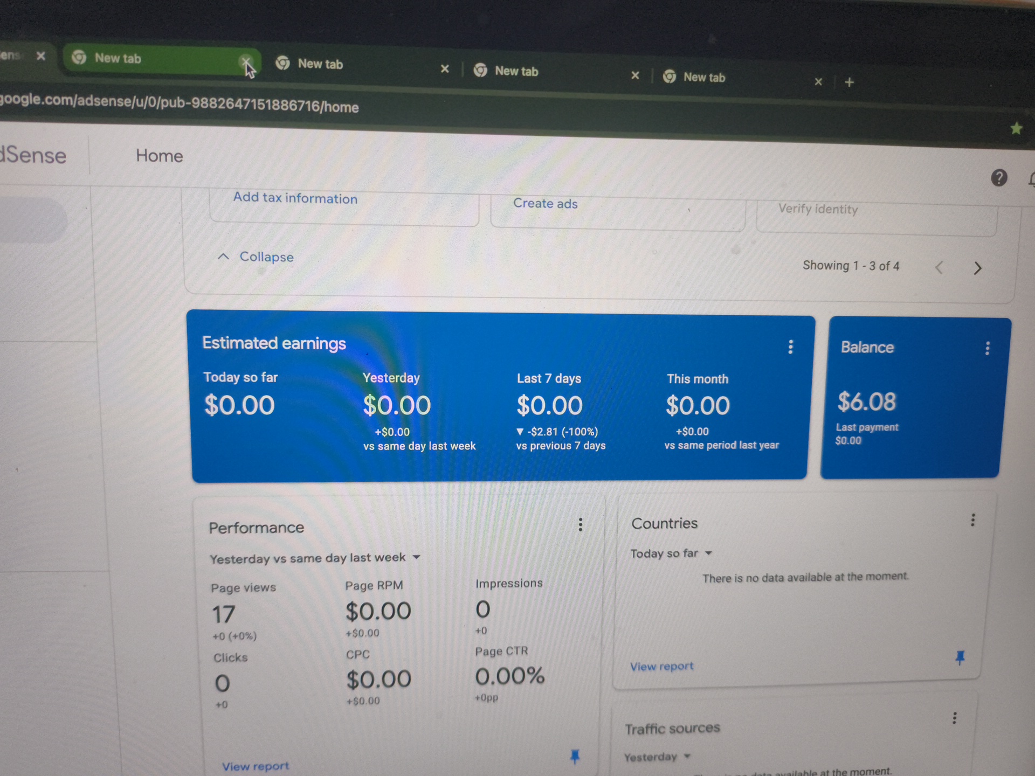This screenshot has height=776, width=1035.
Task: Click the help question mark icon
Action: coord(999,178)
